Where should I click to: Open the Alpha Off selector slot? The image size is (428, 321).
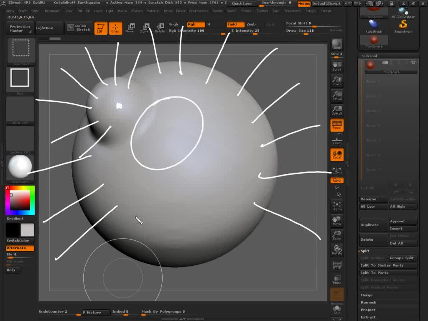click(20, 110)
